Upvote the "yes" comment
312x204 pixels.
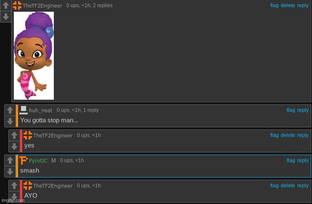tap(14, 135)
